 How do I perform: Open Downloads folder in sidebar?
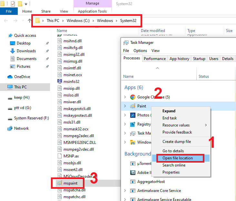coord(26,51)
